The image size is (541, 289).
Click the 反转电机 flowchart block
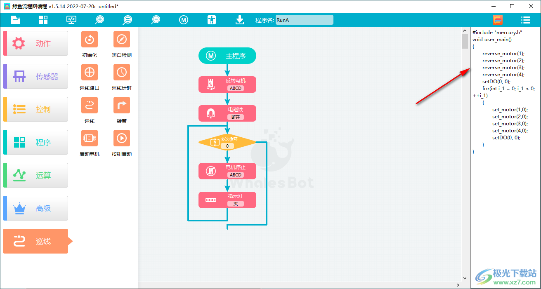(227, 84)
